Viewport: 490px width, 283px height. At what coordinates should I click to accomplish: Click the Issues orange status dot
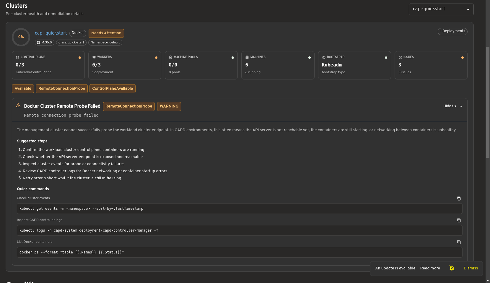(463, 58)
